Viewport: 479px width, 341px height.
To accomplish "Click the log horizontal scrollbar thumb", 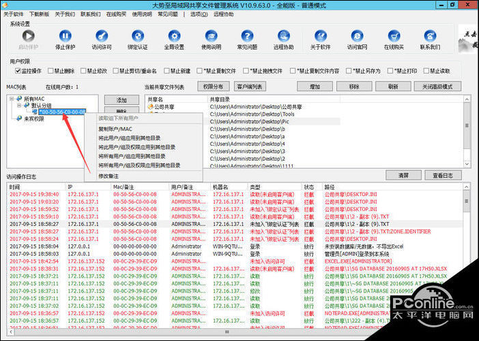I will pos(227,331).
